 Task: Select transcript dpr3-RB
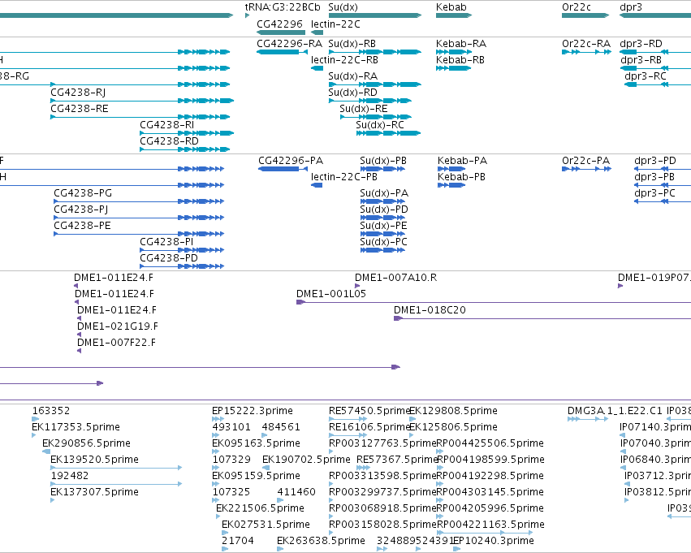[654, 68]
